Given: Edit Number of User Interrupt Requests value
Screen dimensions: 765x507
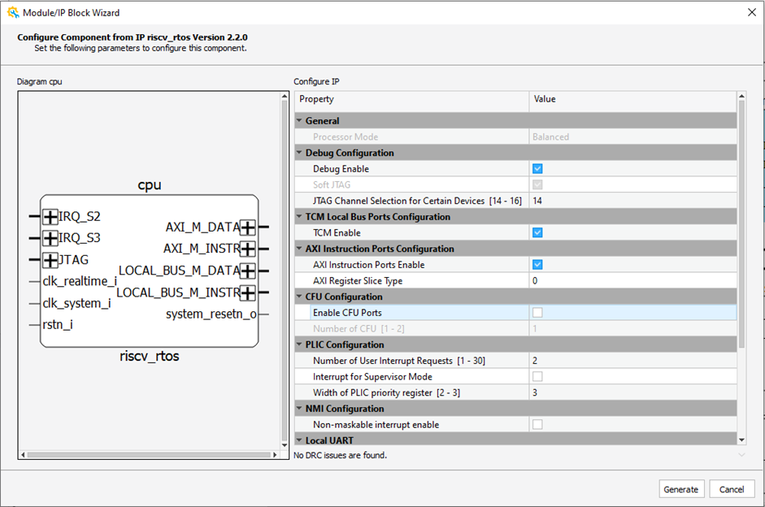Looking at the screenshot, I should [x=632, y=361].
